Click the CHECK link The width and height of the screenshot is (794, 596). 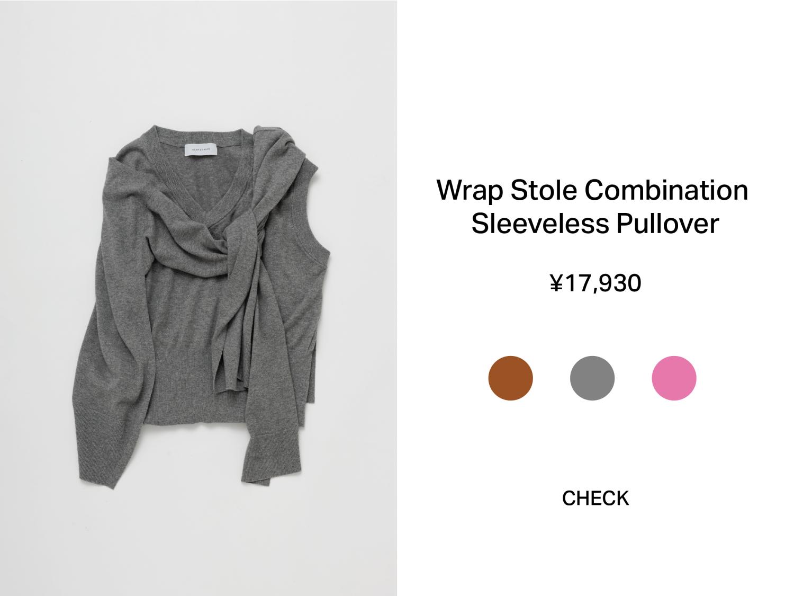(x=595, y=498)
